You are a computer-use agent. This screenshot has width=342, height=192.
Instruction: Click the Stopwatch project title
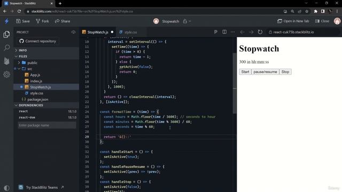click(170, 21)
